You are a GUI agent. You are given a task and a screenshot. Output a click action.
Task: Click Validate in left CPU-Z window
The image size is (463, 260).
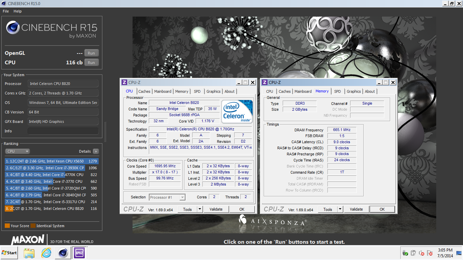click(x=216, y=210)
